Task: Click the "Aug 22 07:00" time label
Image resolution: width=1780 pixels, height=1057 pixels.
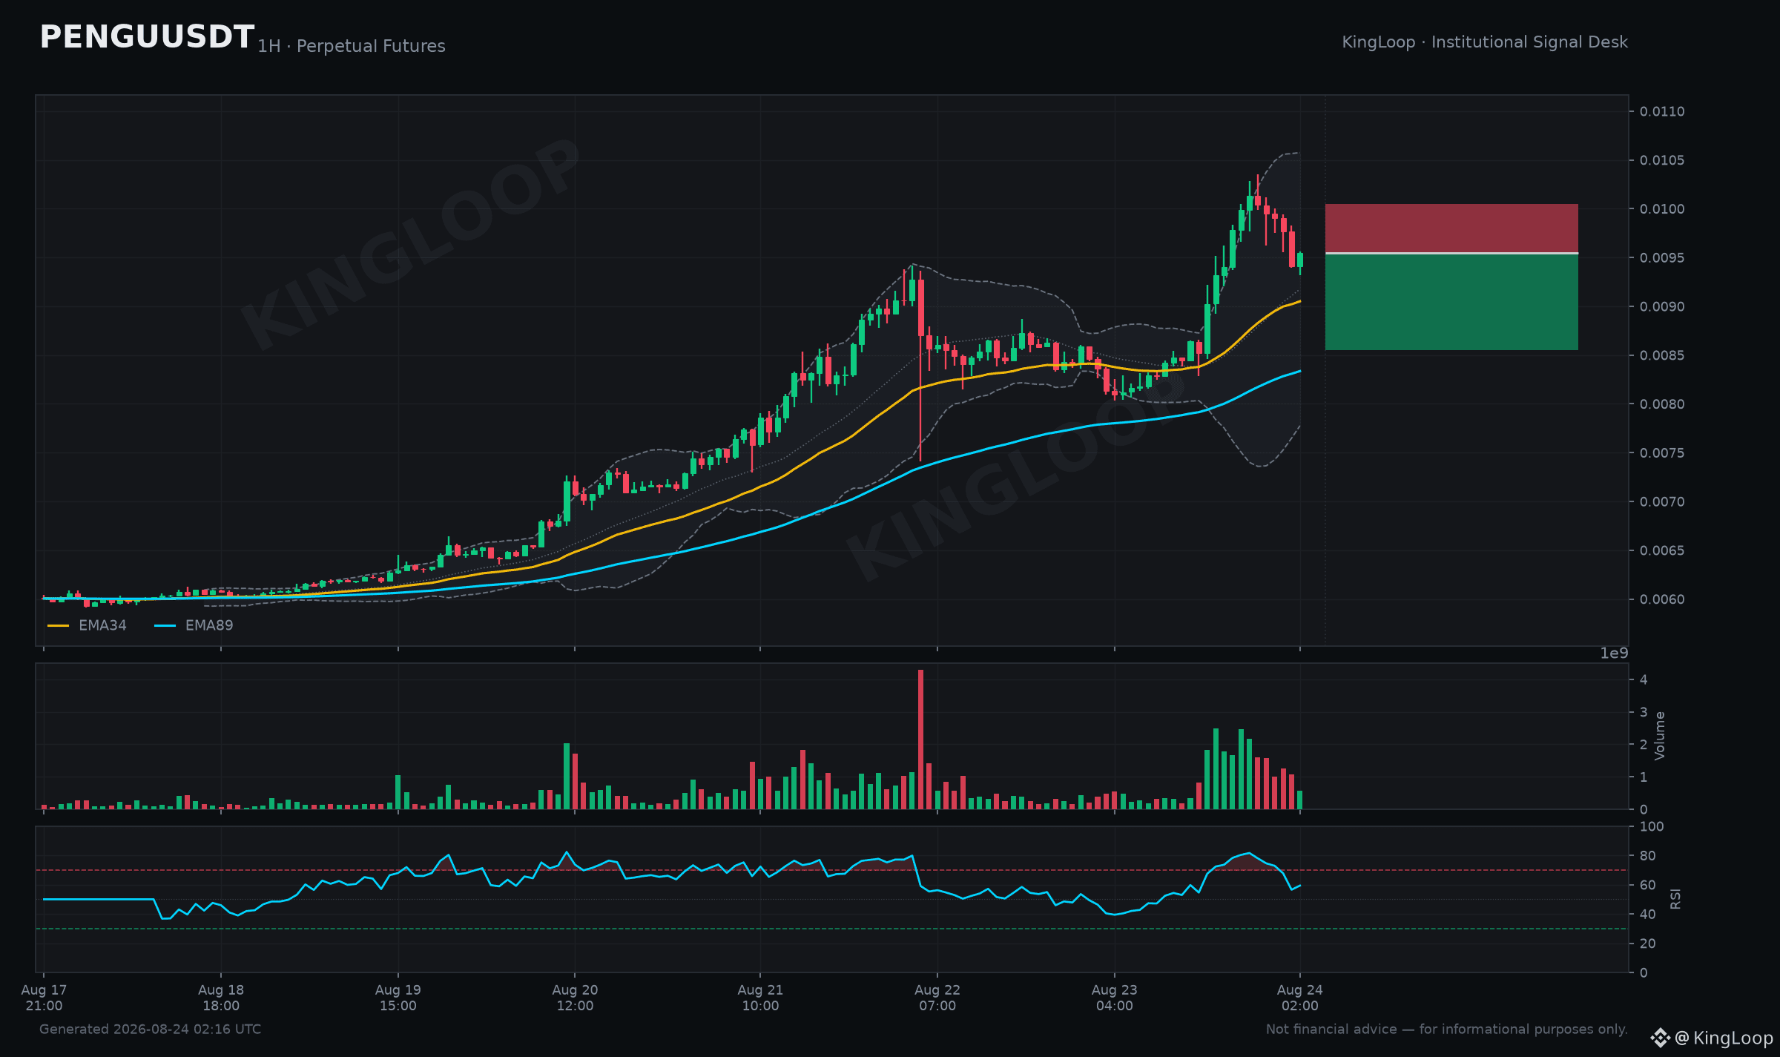Action: [x=937, y=998]
